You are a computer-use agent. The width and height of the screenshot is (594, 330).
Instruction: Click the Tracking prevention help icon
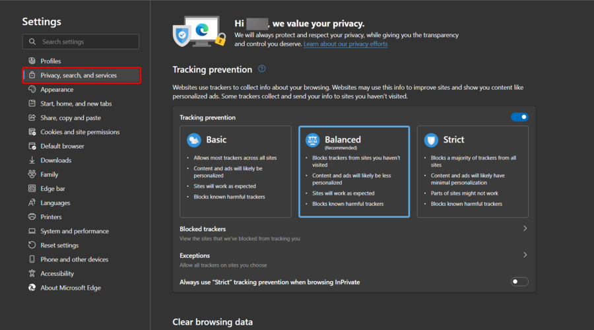(262, 69)
